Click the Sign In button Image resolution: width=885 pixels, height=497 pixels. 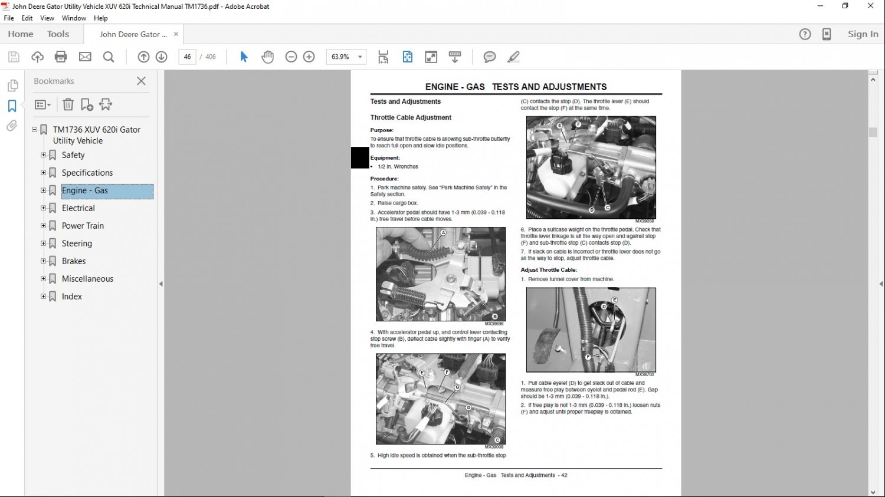863,34
